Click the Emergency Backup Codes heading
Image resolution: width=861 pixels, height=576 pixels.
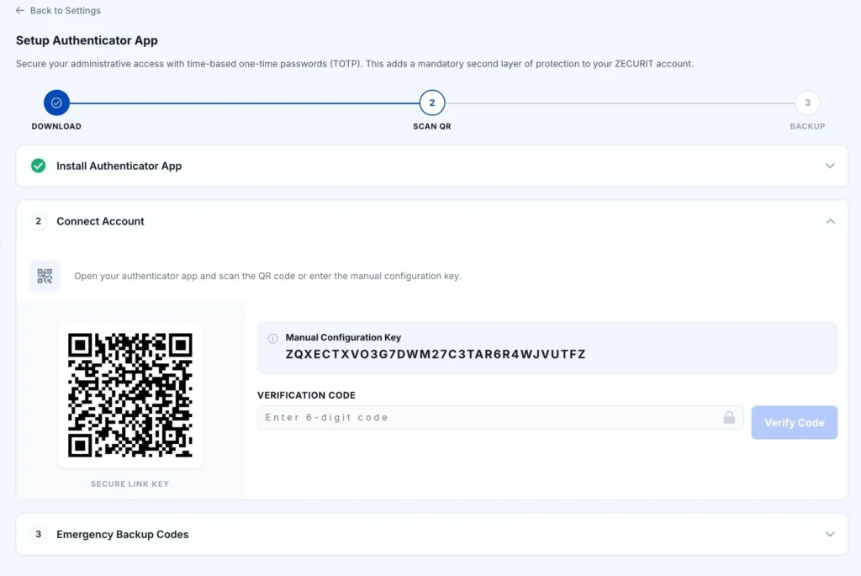(123, 534)
